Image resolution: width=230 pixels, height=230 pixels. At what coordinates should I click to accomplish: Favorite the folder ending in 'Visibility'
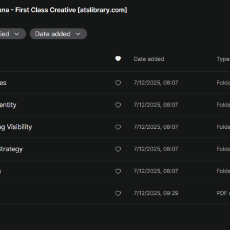tap(118, 127)
